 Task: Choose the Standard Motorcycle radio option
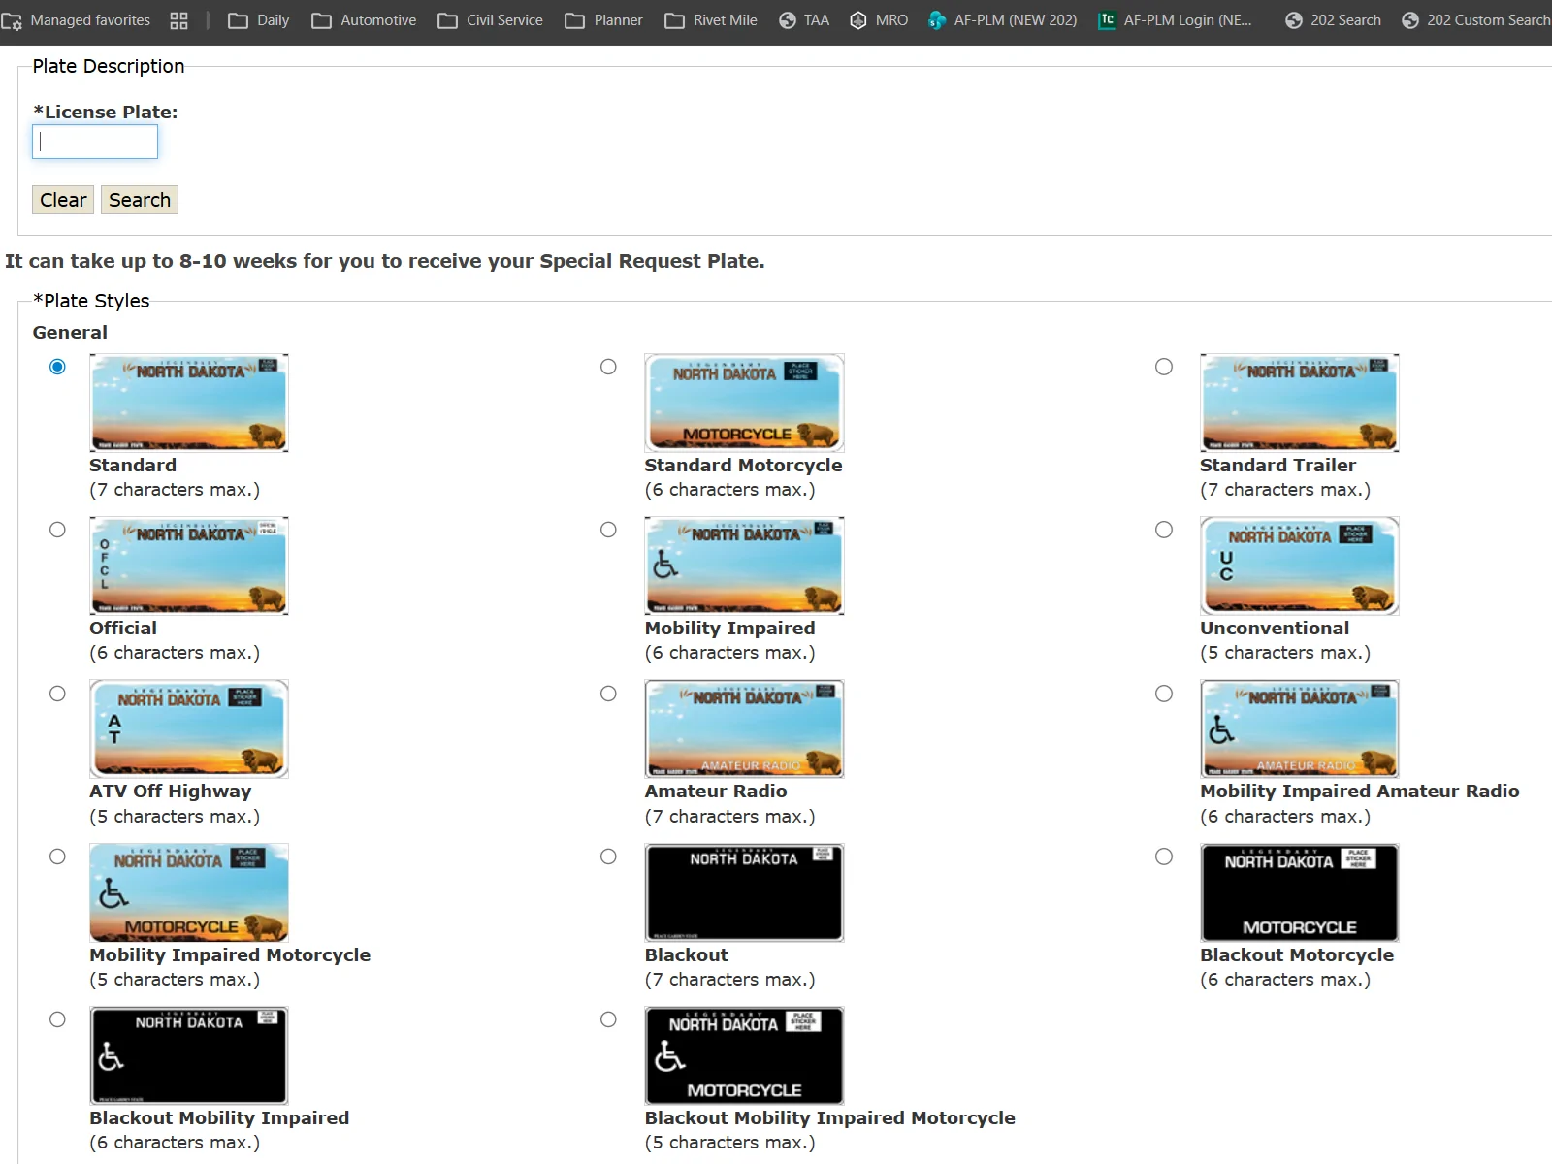tap(608, 367)
